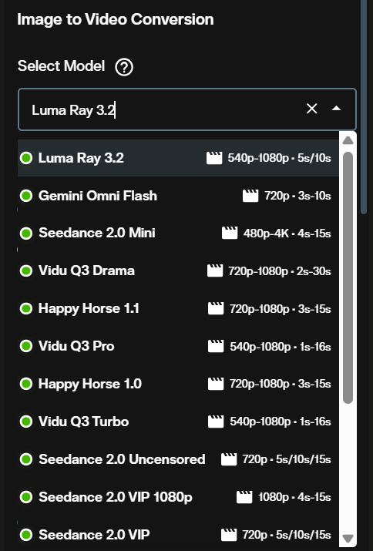
Task: Clear the model search field with X
Action: tap(312, 109)
